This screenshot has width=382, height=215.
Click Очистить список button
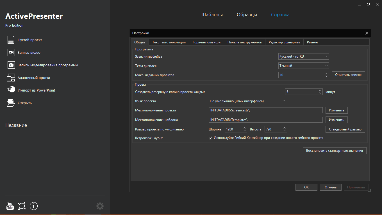(348, 75)
